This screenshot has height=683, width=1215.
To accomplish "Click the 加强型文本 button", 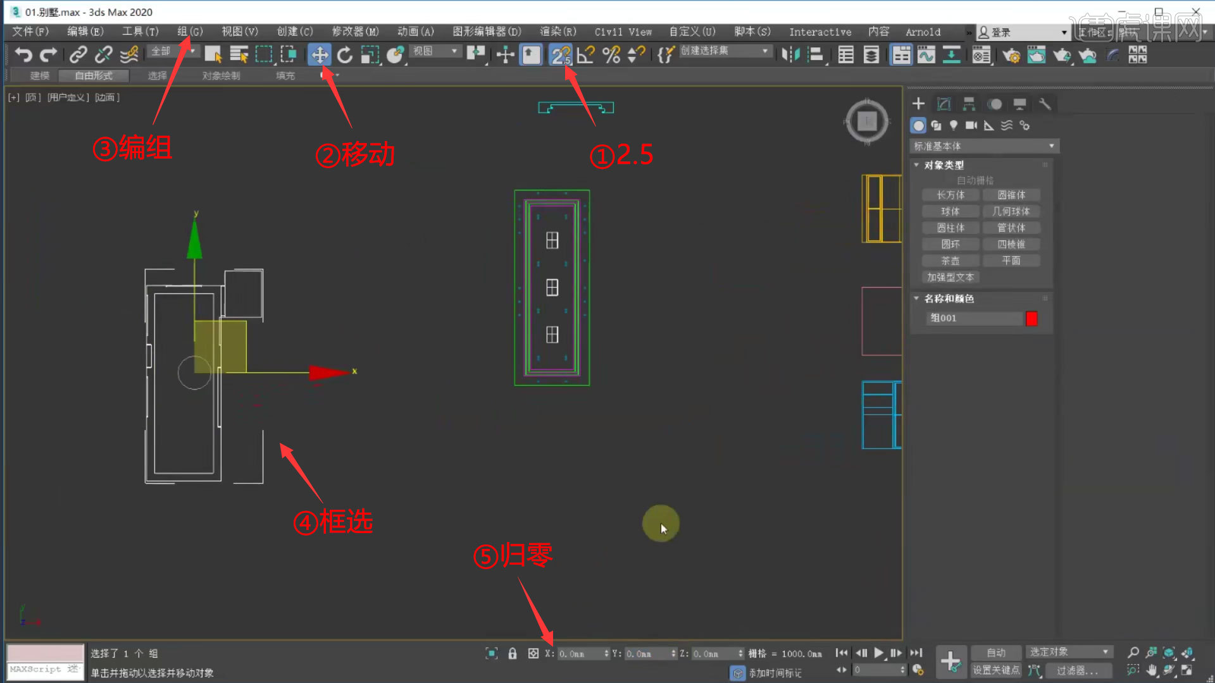I will tap(950, 277).
